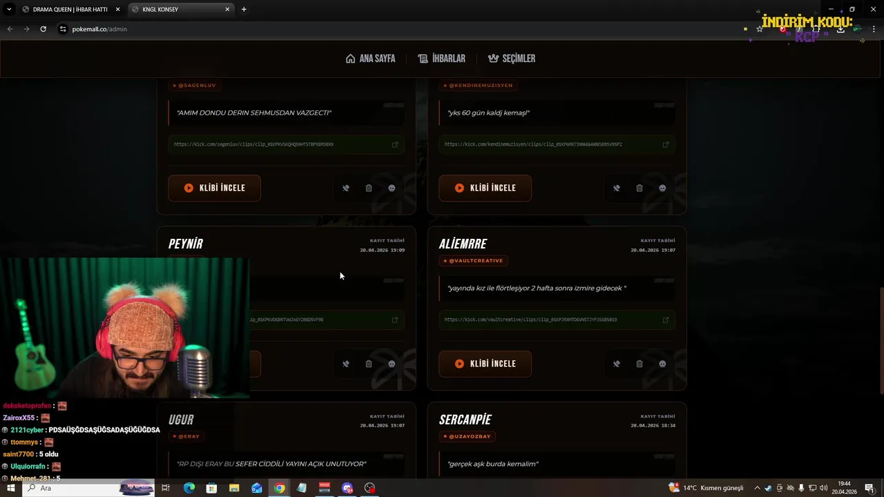
Task: Click KLİBİ İNCELE on ALIEMRRE card
Action: pyautogui.click(x=485, y=364)
